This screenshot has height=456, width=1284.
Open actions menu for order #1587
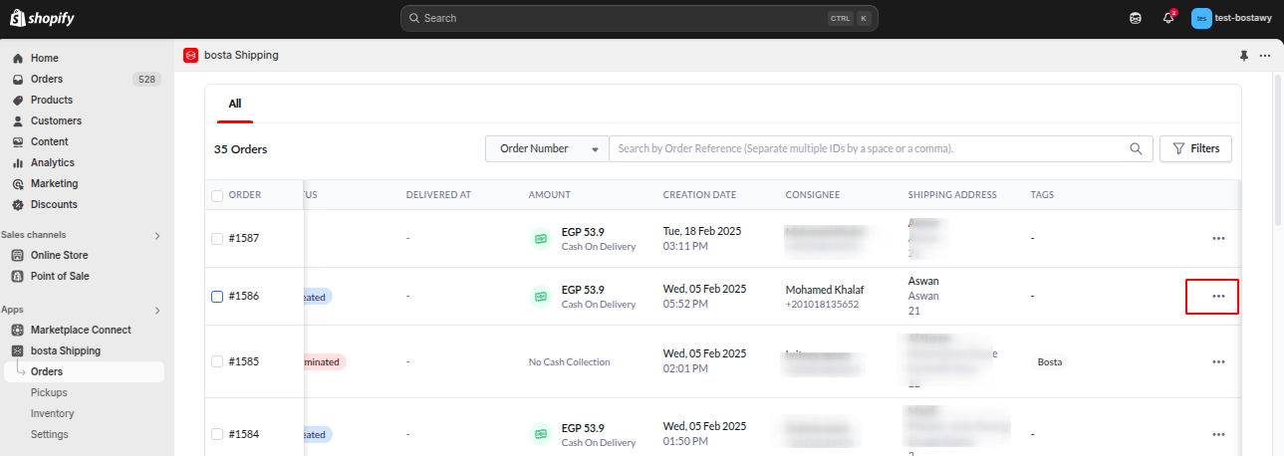pyautogui.click(x=1218, y=238)
